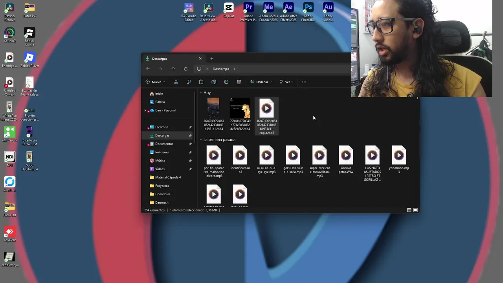
Task: Launch Adobe Premiere Pro shortcut
Action: [x=248, y=12]
